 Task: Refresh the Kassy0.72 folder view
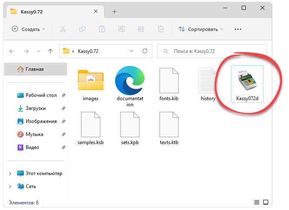tap(145, 51)
